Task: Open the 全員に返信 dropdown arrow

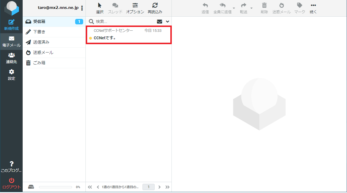Action: (x=234, y=8)
